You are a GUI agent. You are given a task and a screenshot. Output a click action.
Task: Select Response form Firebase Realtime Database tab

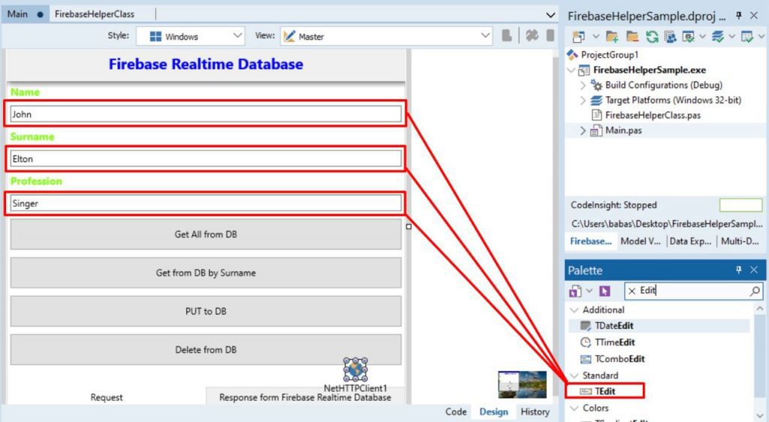305,397
